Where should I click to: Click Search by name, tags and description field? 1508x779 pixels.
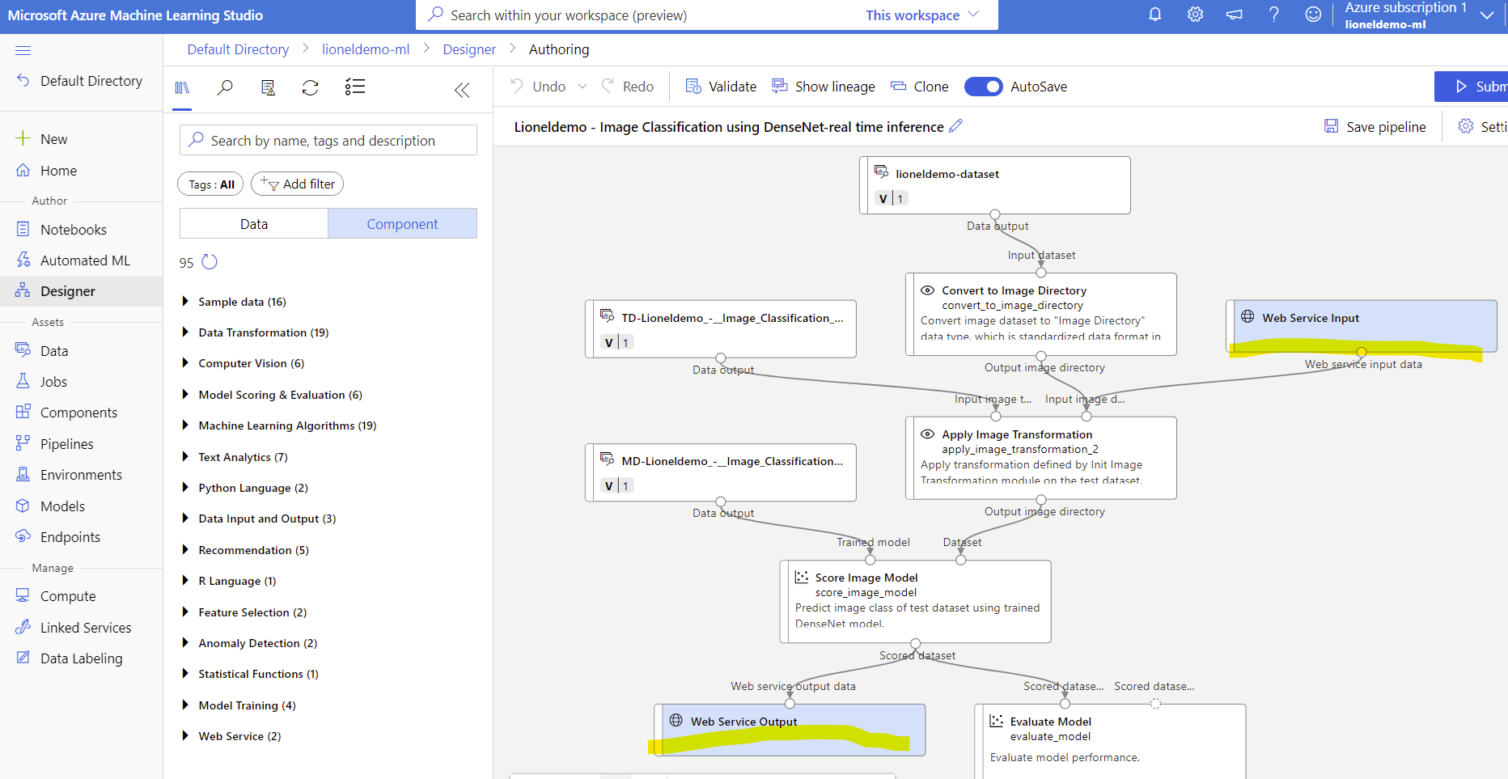tap(328, 140)
